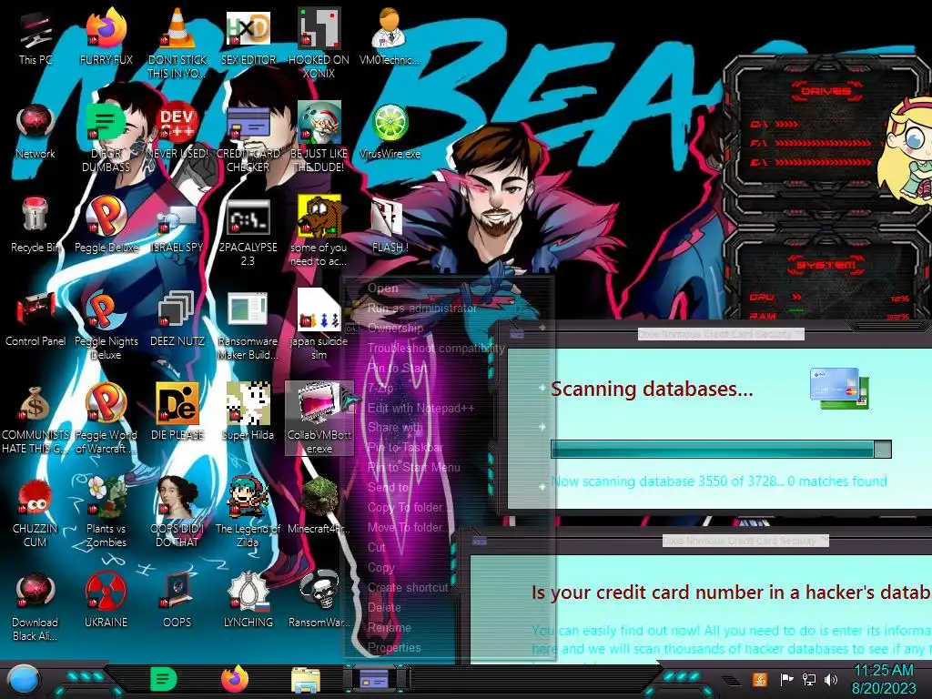
Task: Open the Action Center flag tray icon
Action: (786, 679)
